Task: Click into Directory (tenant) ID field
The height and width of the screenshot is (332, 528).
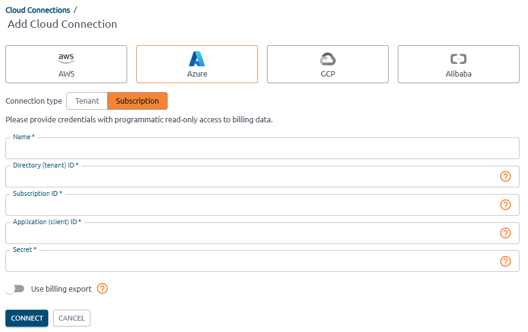Action: (x=250, y=177)
